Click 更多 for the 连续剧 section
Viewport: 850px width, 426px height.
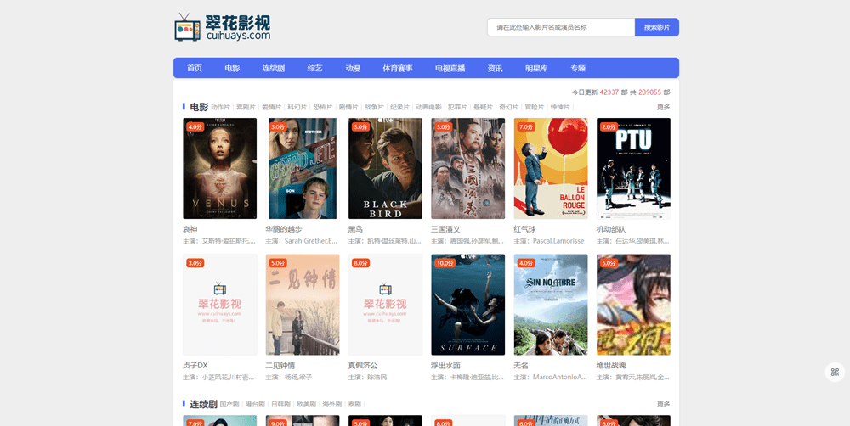click(x=664, y=404)
